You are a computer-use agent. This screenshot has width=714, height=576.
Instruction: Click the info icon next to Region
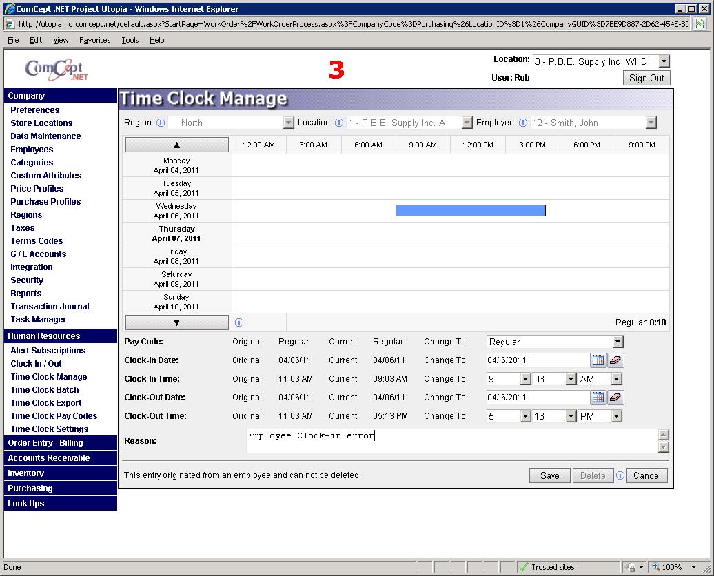(x=161, y=123)
